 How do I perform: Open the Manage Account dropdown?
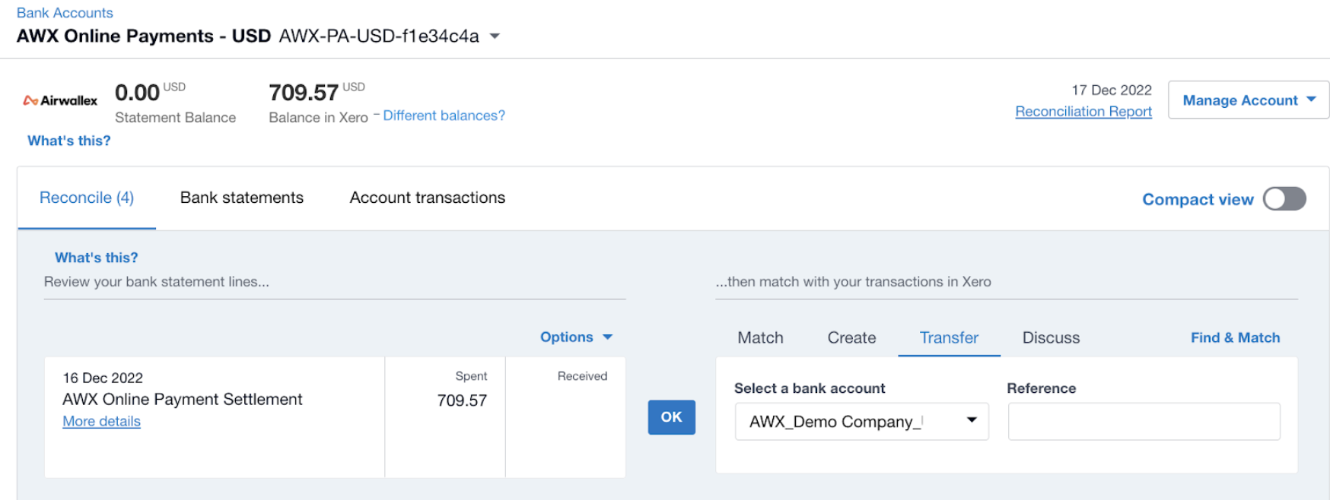point(1248,100)
